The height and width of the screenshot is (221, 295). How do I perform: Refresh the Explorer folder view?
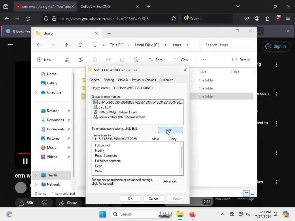click(x=80, y=45)
